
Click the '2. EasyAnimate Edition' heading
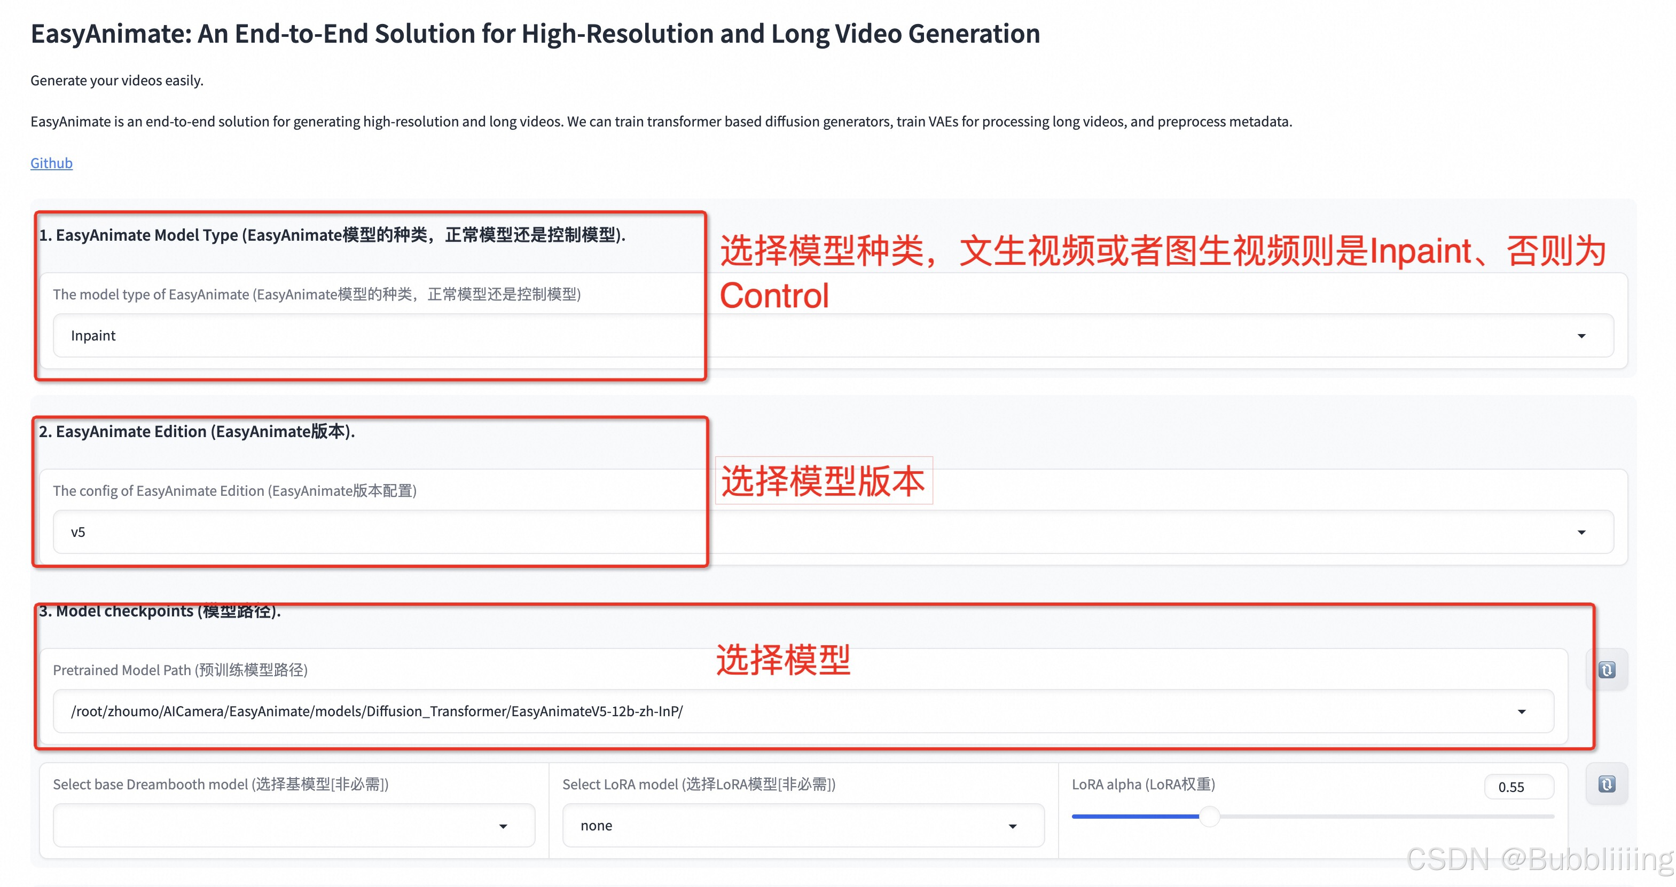tap(197, 431)
